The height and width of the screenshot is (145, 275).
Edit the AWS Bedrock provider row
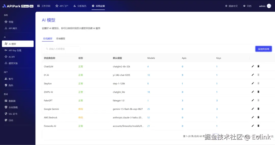tap(253, 117)
